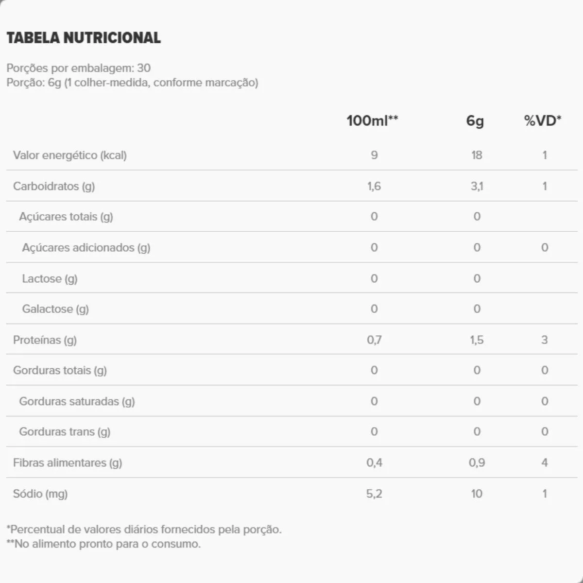583x583 pixels.
Task: Click the 5,2 sodium value per 100ml
Action: coord(374,494)
